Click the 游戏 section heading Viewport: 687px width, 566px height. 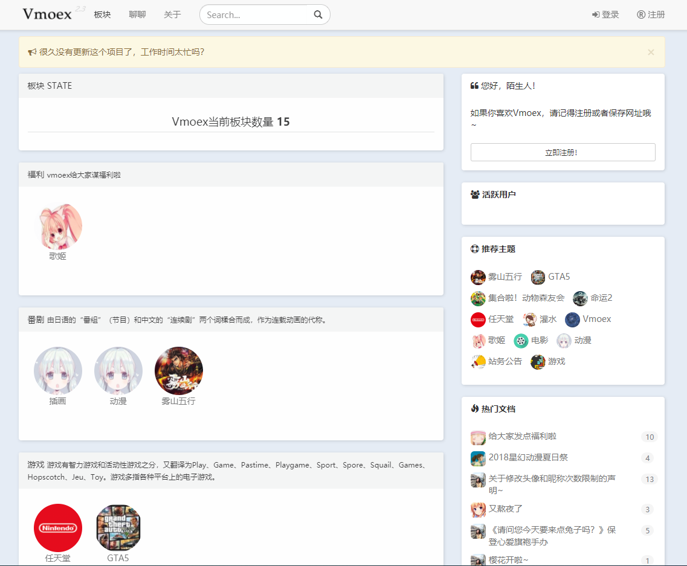coord(36,465)
